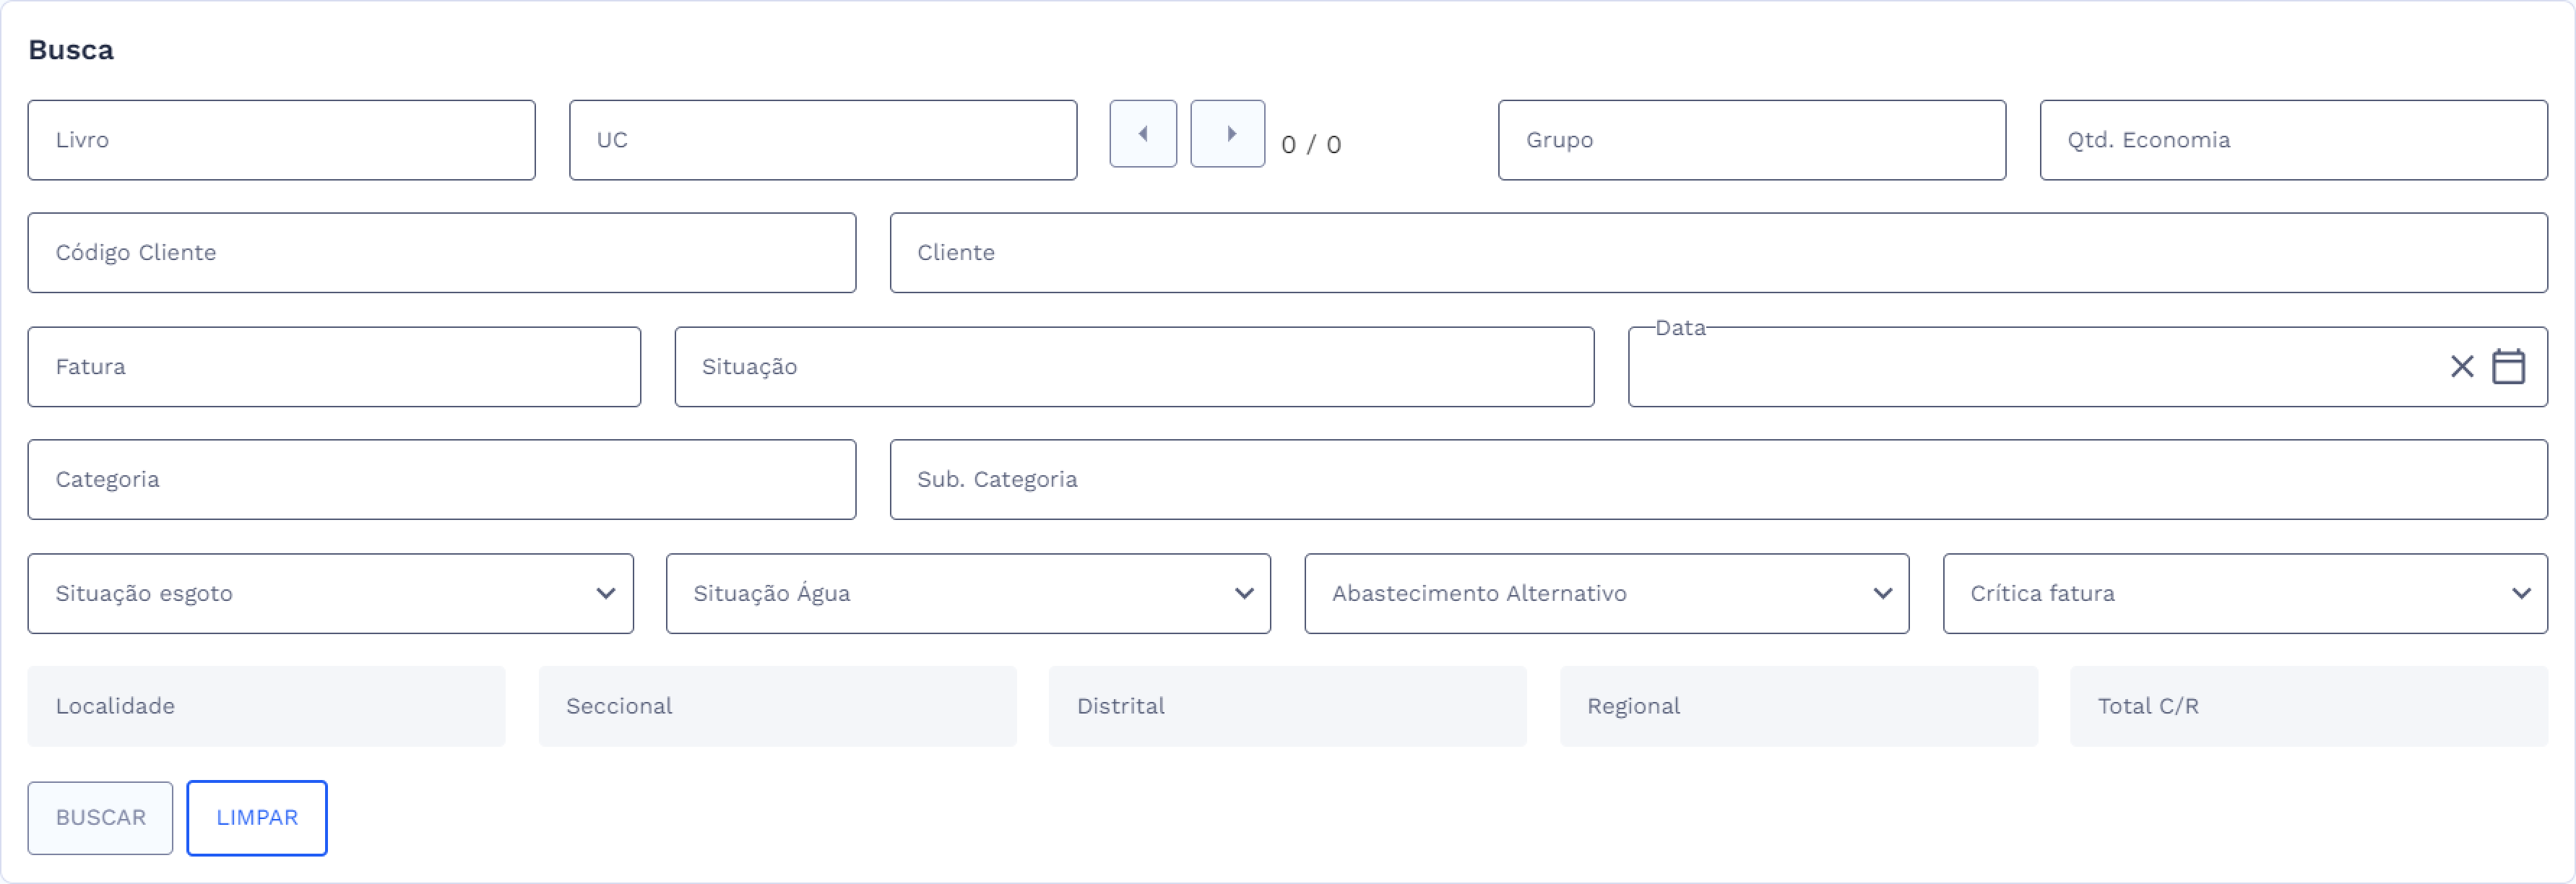
Task: Select the Situação text field
Action: 1134,367
